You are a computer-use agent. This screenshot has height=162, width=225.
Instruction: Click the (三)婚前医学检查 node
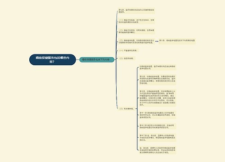pos(136,41)
